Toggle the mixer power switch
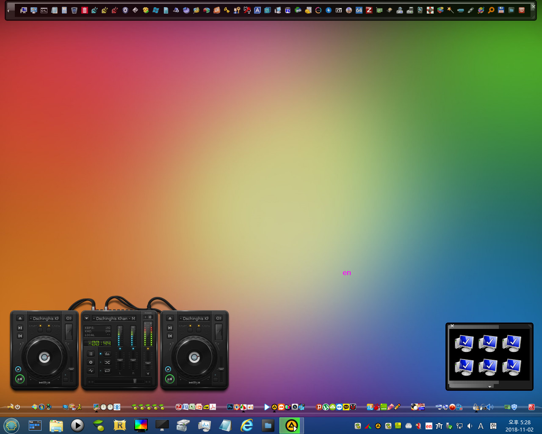Screen dimensions: 542x434 point(148,317)
